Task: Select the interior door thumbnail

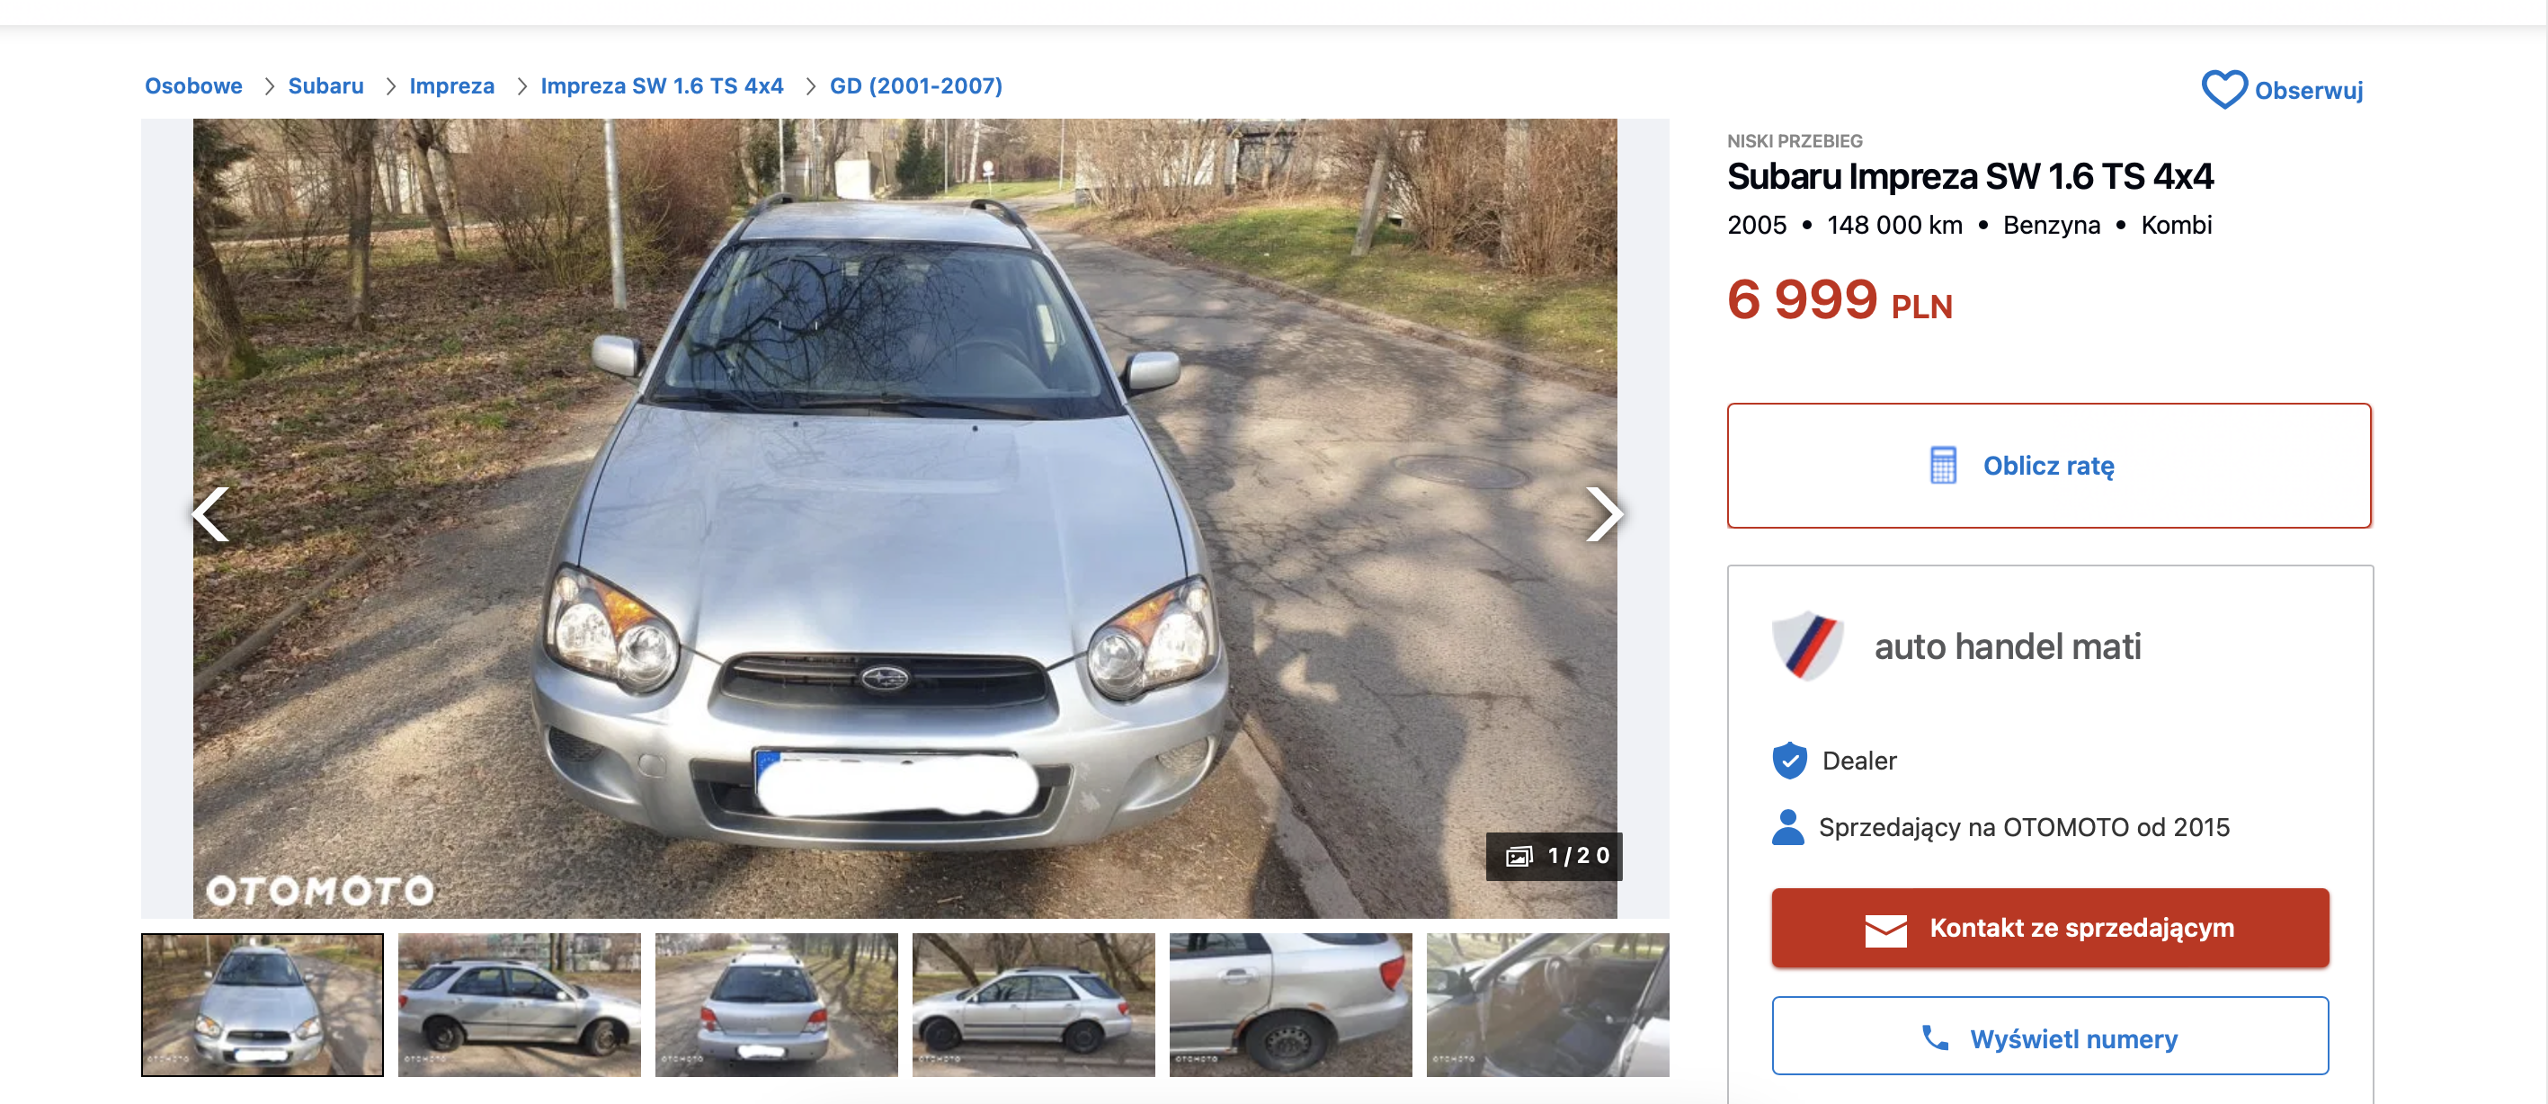Action: (x=1547, y=1004)
